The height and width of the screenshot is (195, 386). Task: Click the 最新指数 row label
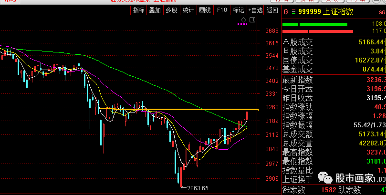point(297,80)
